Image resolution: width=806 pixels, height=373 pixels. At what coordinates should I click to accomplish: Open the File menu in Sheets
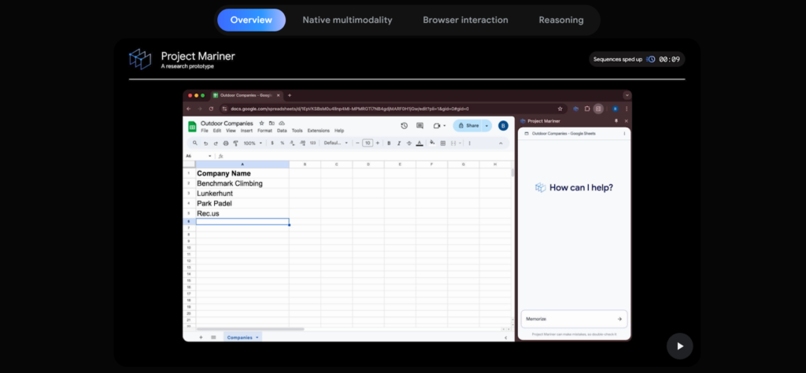[205, 131]
